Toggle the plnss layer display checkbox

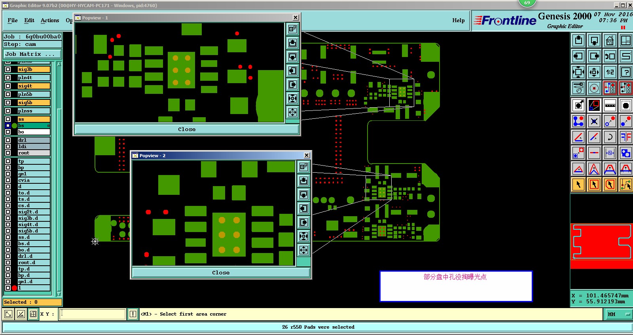[8, 111]
